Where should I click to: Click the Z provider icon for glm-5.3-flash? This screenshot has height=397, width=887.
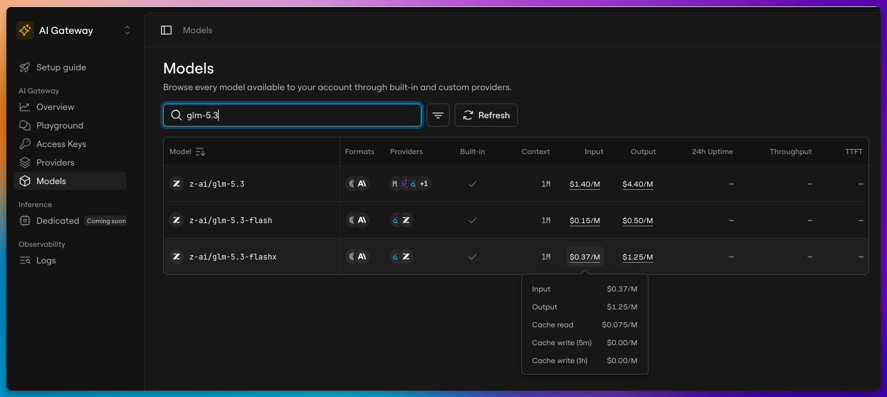406,221
